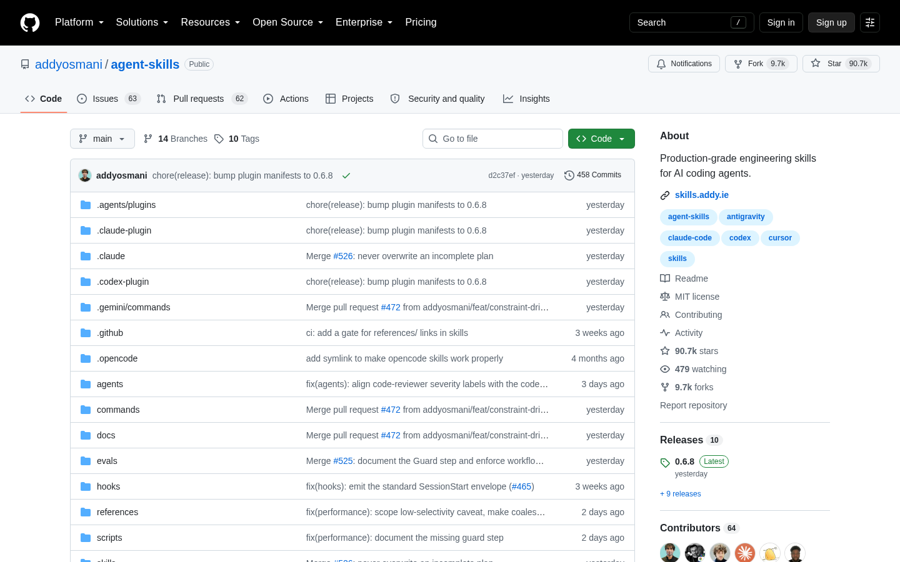The width and height of the screenshot is (900, 562).
Task: Click the orange starburst contributor avatar
Action: point(745,553)
